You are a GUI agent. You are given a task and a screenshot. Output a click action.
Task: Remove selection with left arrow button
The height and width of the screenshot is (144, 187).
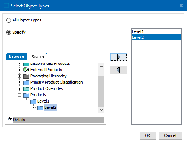point(118,70)
